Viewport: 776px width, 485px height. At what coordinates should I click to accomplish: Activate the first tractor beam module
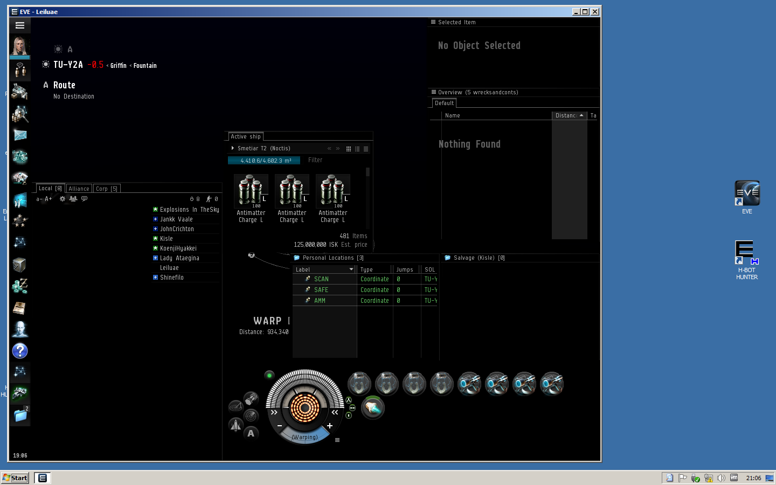(359, 384)
